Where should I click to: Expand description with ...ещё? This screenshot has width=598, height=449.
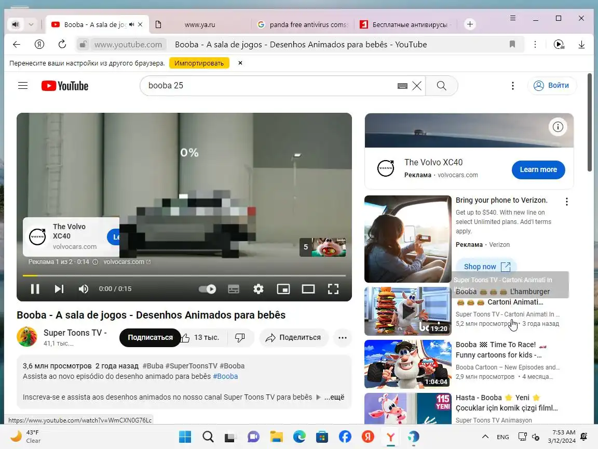click(x=334, y=397)
